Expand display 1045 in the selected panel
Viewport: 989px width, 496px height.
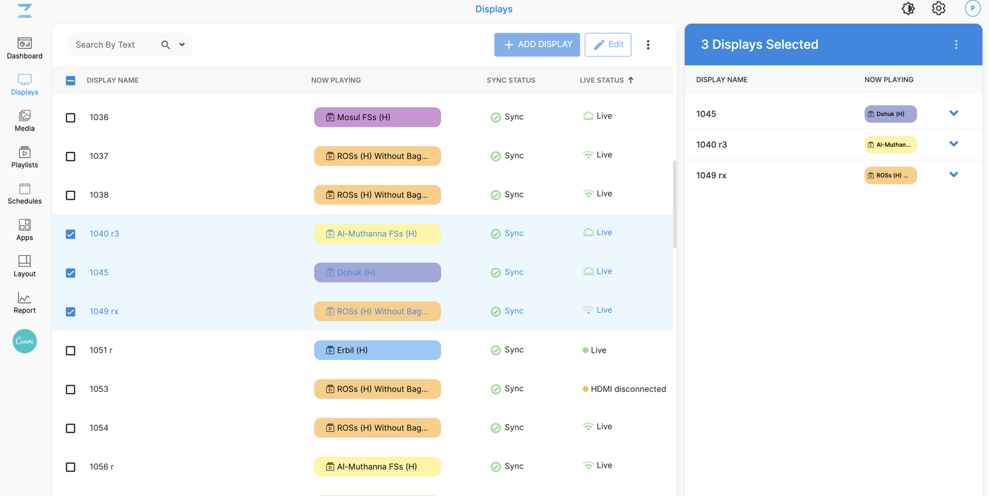point(953,113)
